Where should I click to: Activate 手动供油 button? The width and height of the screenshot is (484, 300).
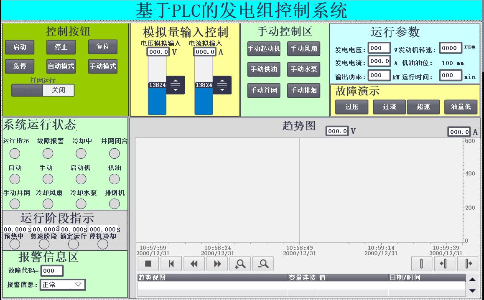[264, 69]
